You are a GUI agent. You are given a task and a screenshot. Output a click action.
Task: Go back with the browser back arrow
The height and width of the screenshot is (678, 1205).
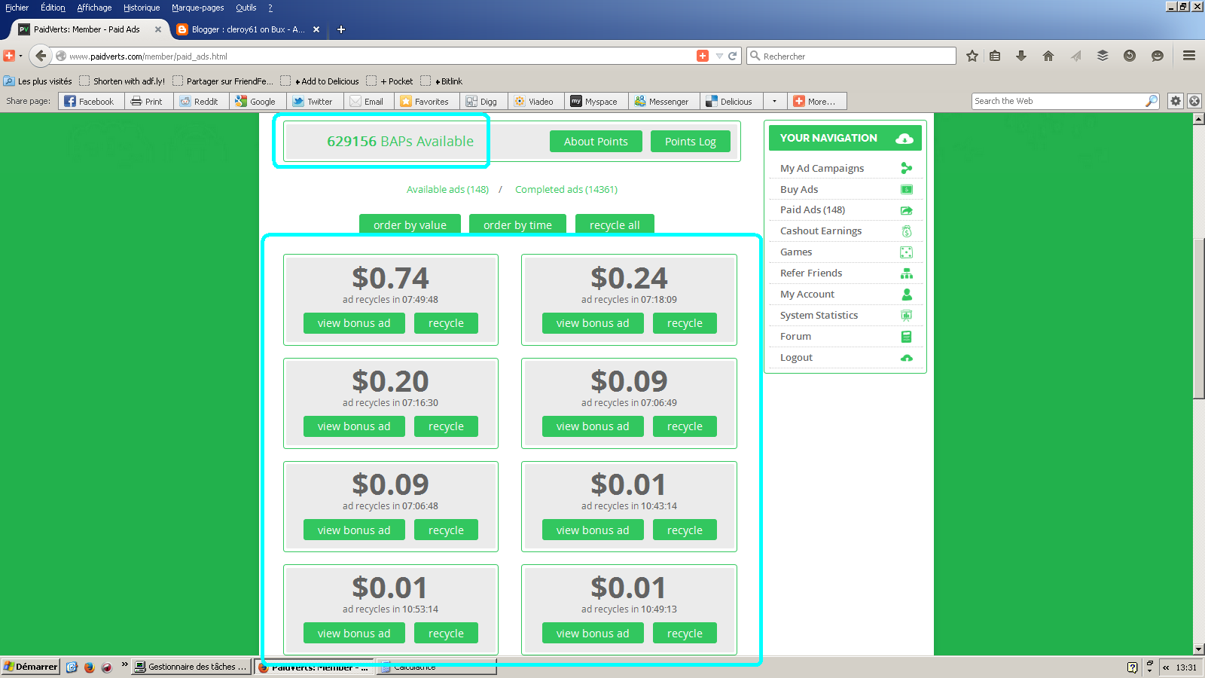[x=41, y=56]
